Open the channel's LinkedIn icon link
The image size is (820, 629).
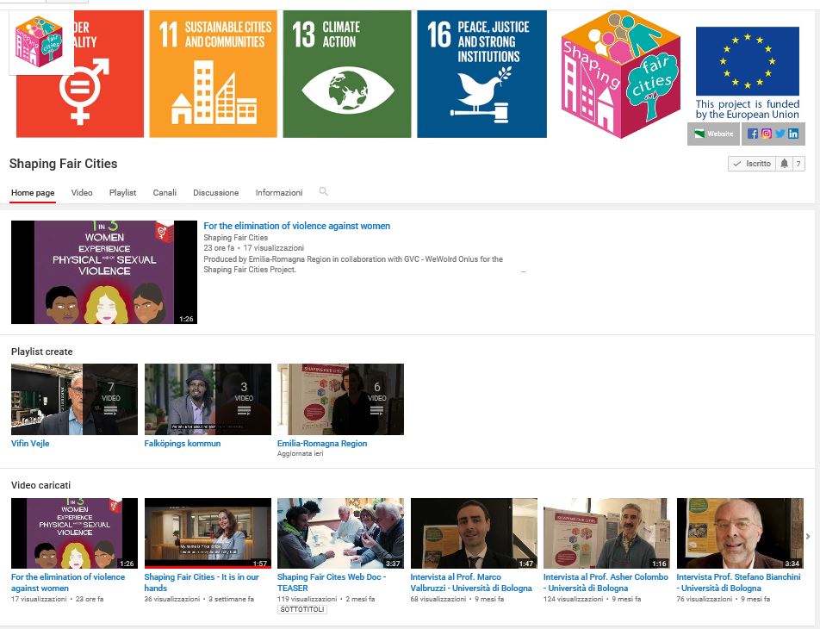tap(792, 134)
